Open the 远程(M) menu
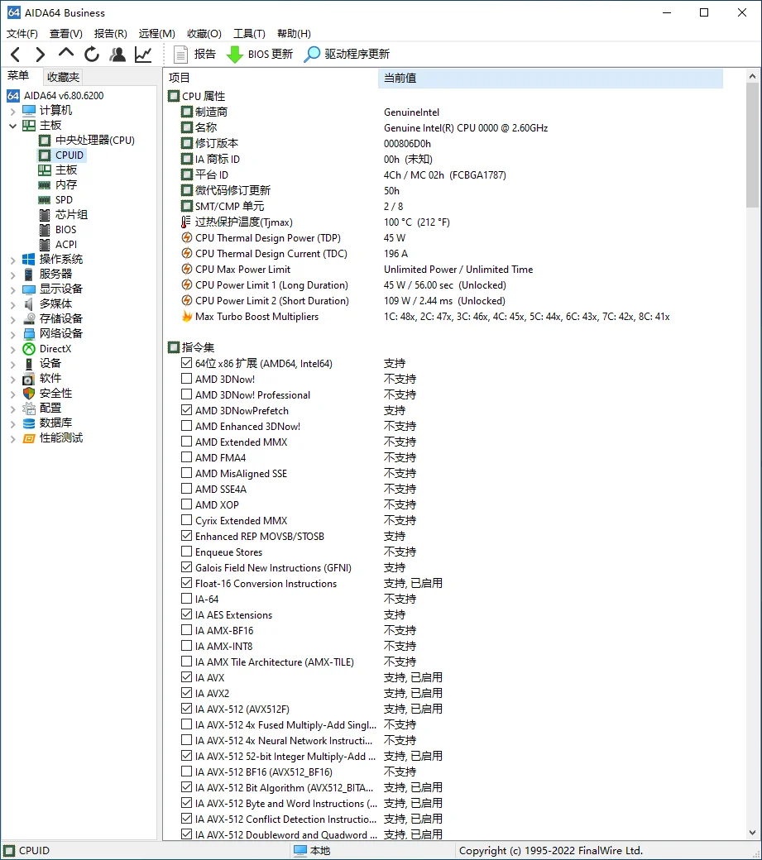 tap(156, 34)
